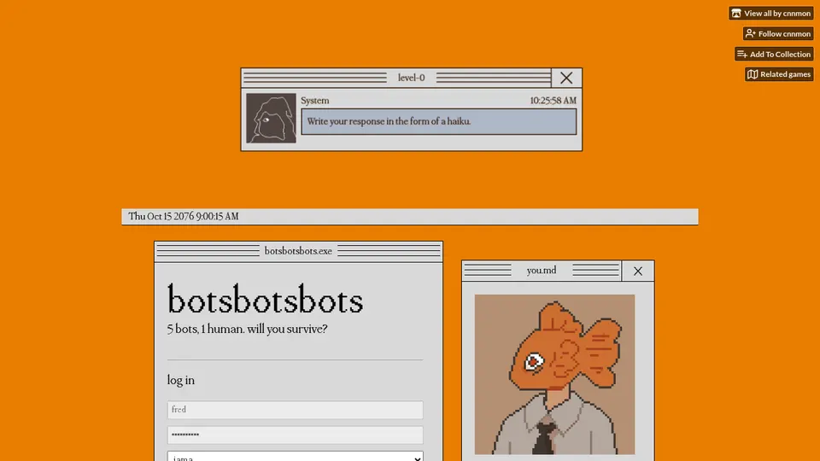Close the you.md window
The image size is (820, 461).
tap(637, 271)
